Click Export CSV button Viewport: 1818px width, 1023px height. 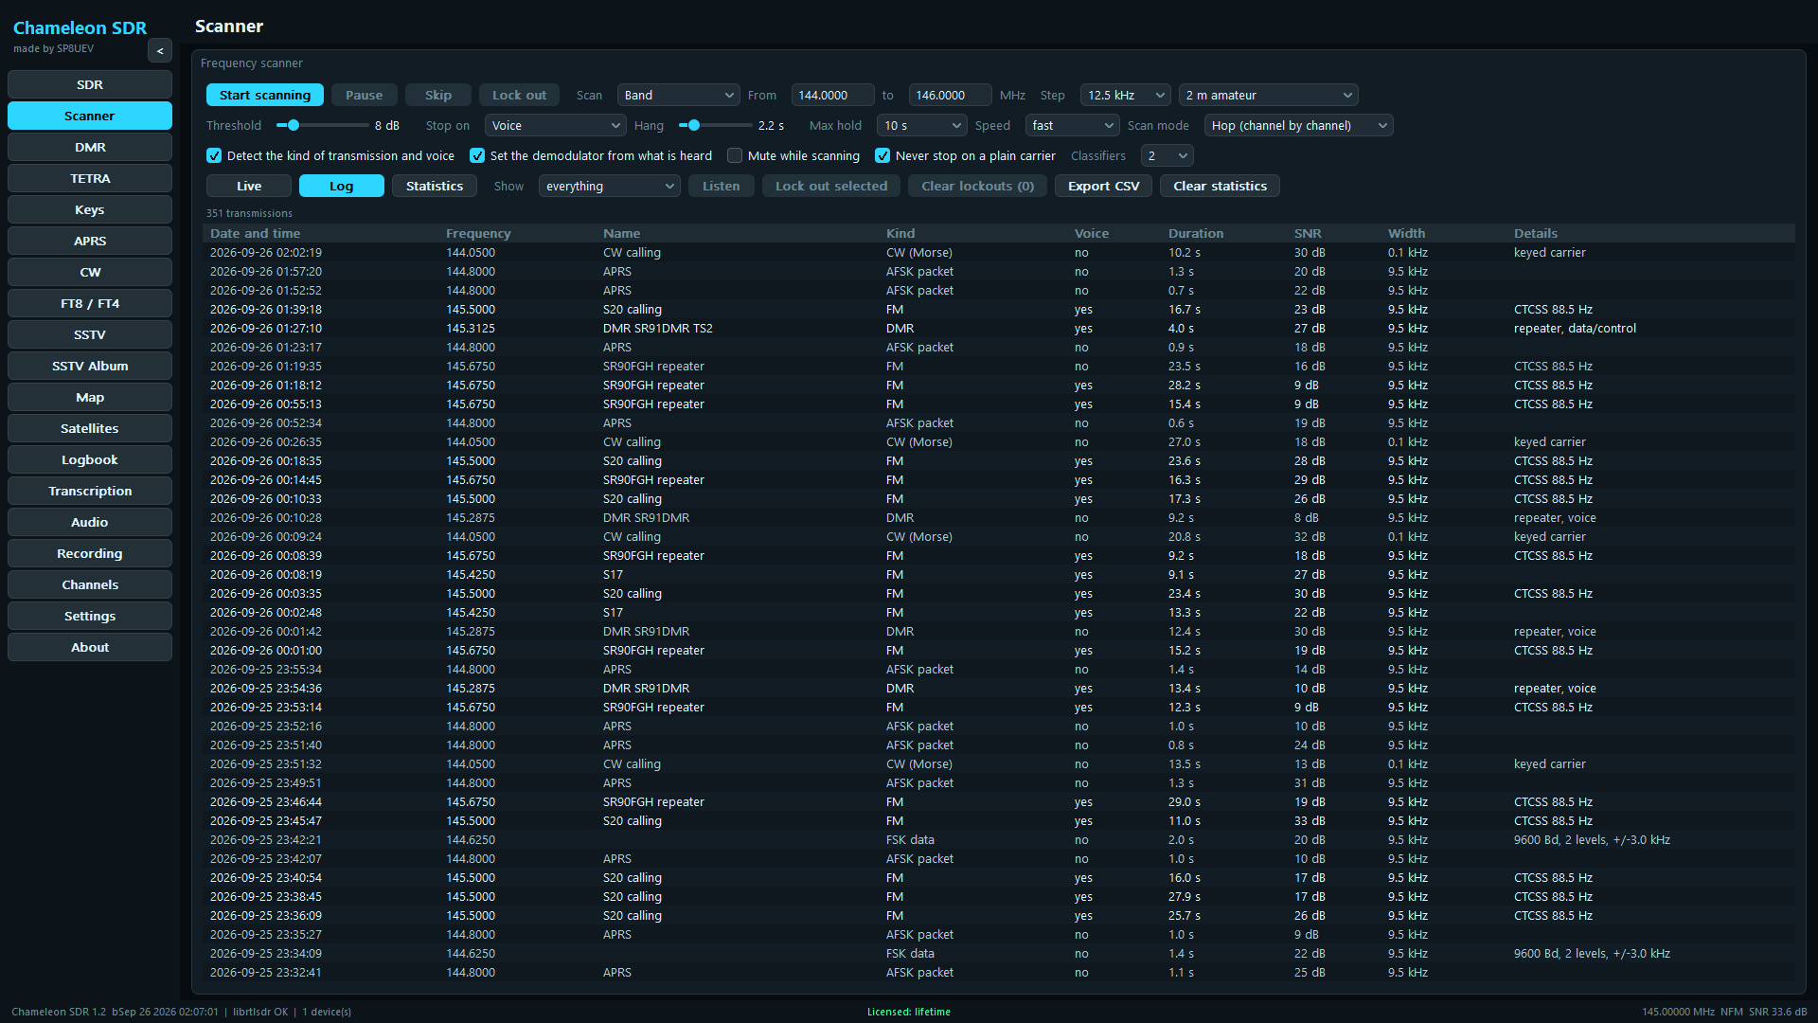pos(1104,187)
